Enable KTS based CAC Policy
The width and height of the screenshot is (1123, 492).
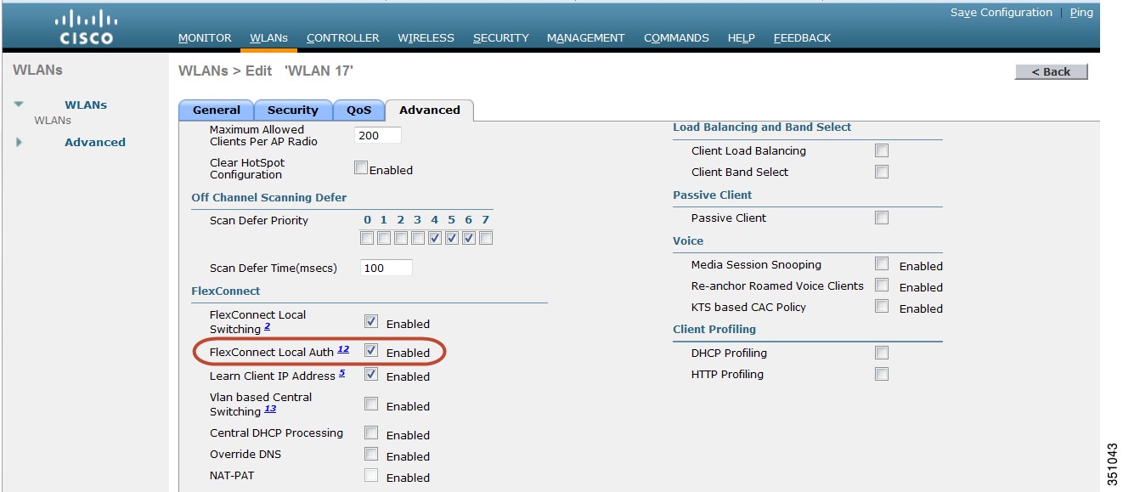click(882, 307)
